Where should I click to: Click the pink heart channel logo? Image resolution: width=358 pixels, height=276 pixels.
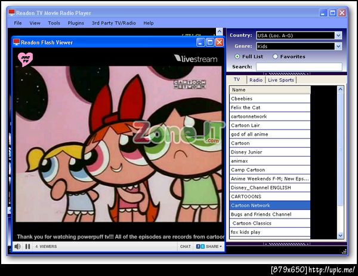(25, 59)
